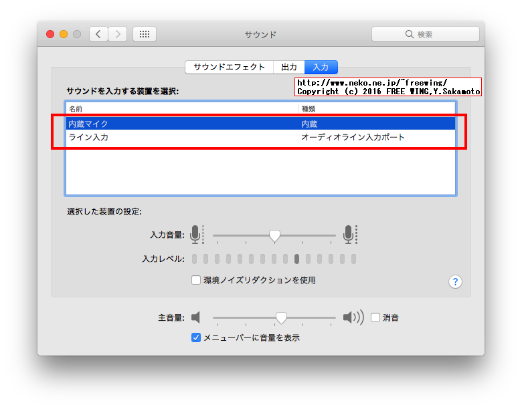Switch to the 出力 tab
Screen dimensions: 522x409
point(289,67)
